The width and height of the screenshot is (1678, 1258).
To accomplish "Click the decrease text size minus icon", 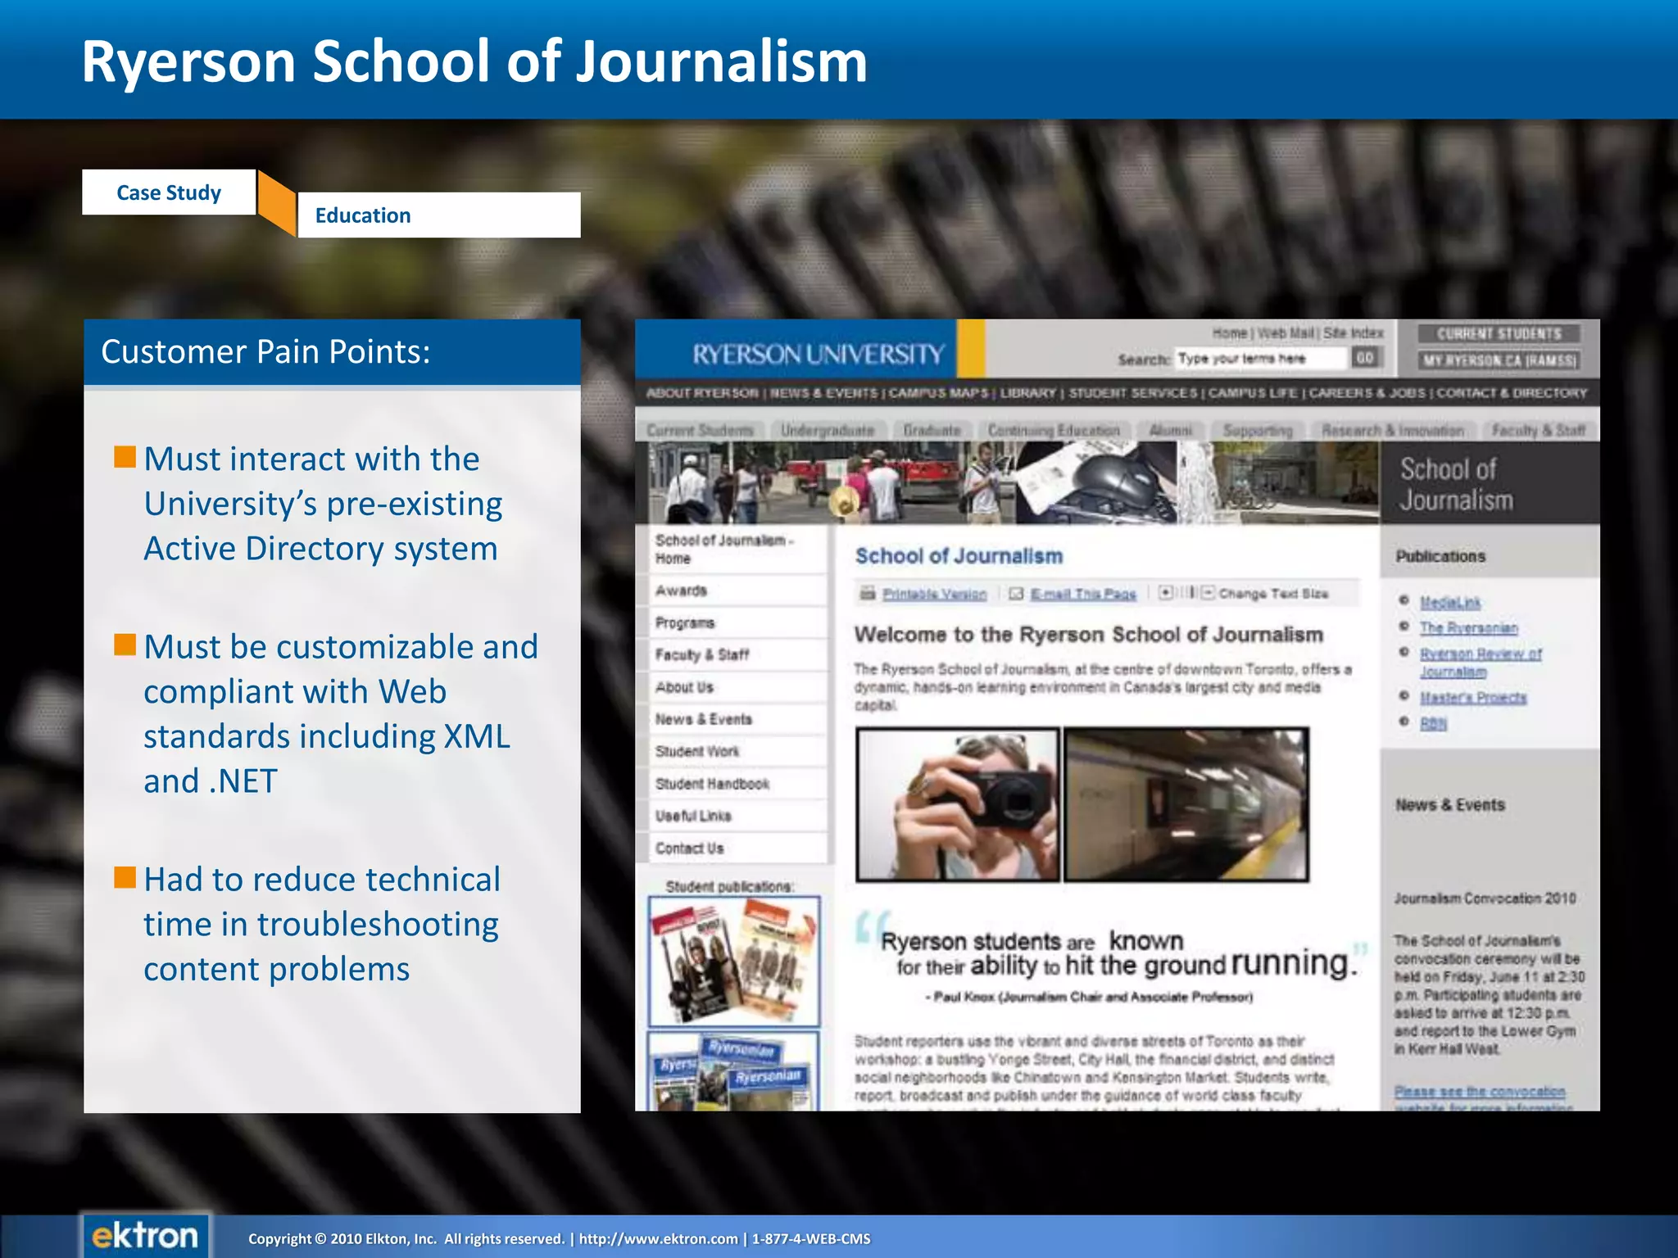I will tap(1208, 592).
